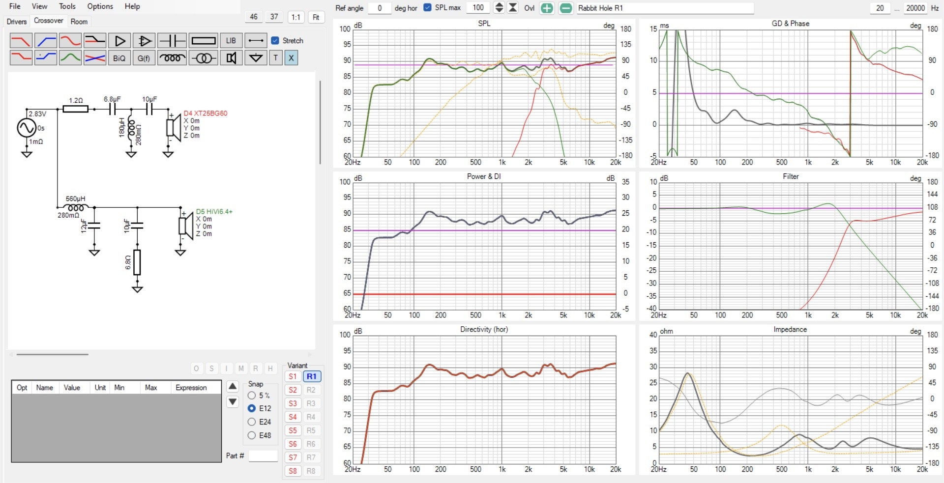Select the red low-pass filter block icon

(21, 41)
